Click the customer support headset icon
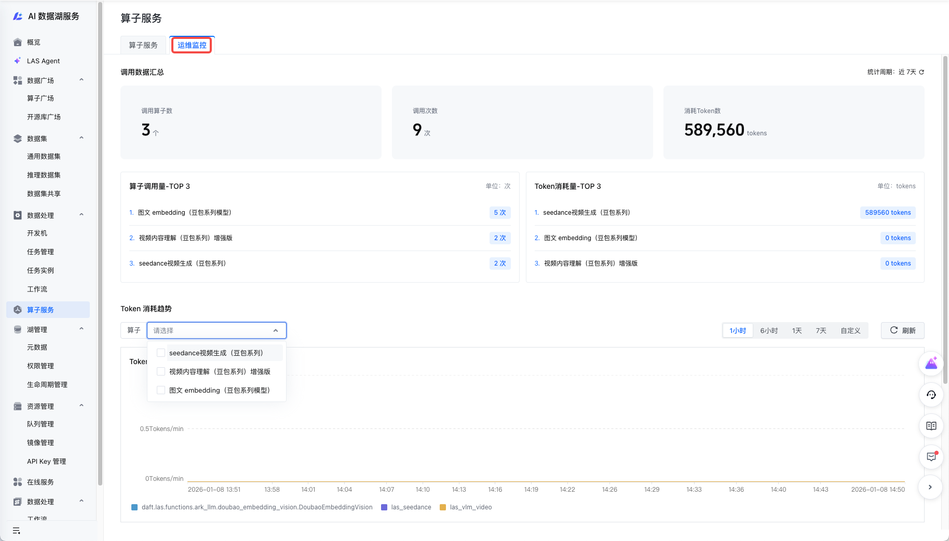Viewport: 949px width, 541px height. pos(931,395)
